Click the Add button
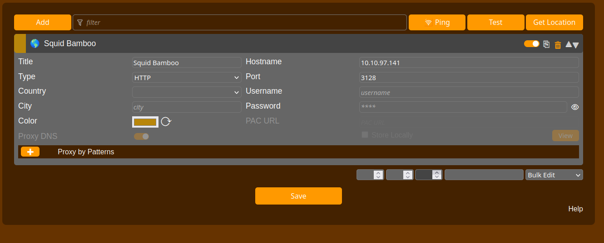The height and width of the screenshot is (243, 604). pos(43,22)
